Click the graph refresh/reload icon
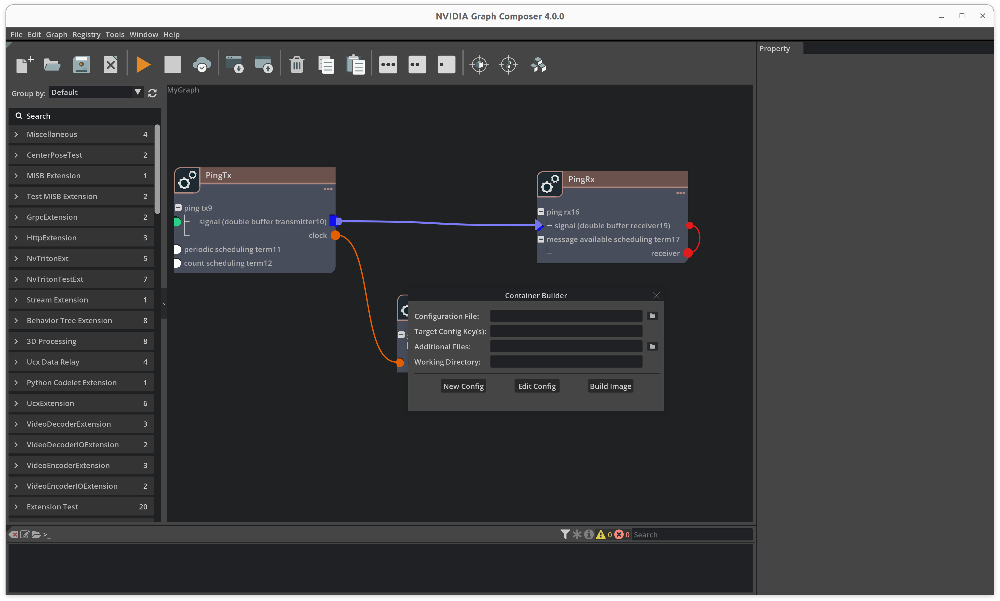Screen dimensions: 1000x601 click(152, 93)
